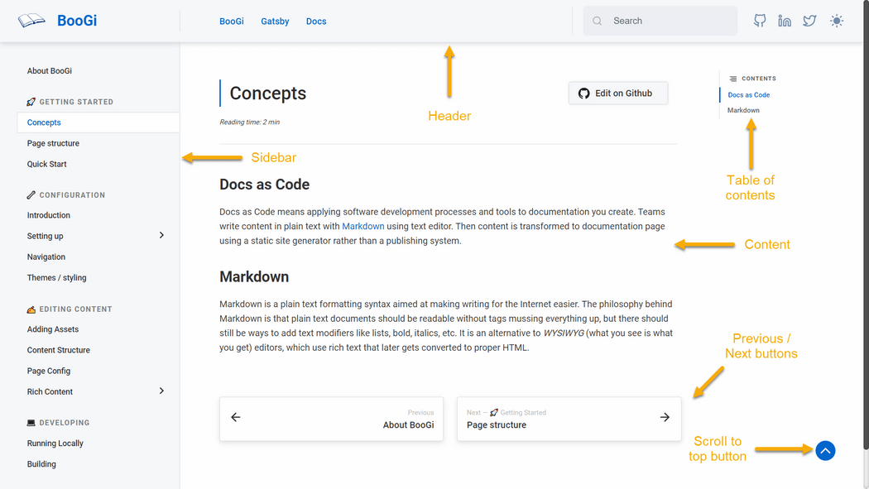Viewport: 869px width, 489px height.
Task: Open the Gatsby header menu link
Action: point(275,21)
